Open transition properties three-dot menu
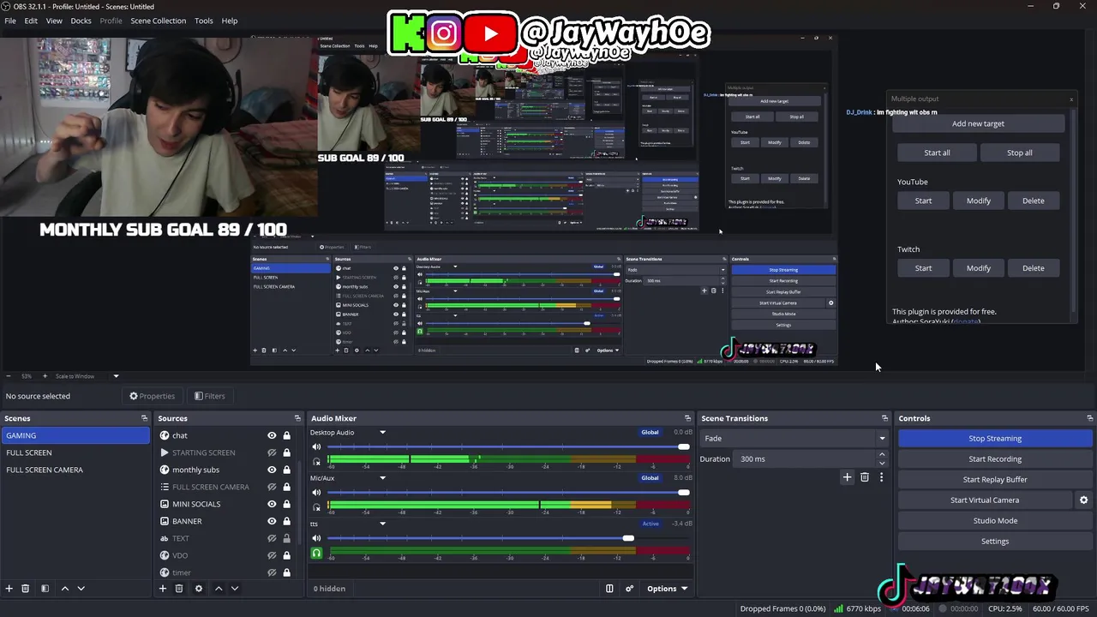This screenshot has height=617, width=1097. tap(881, 477)
